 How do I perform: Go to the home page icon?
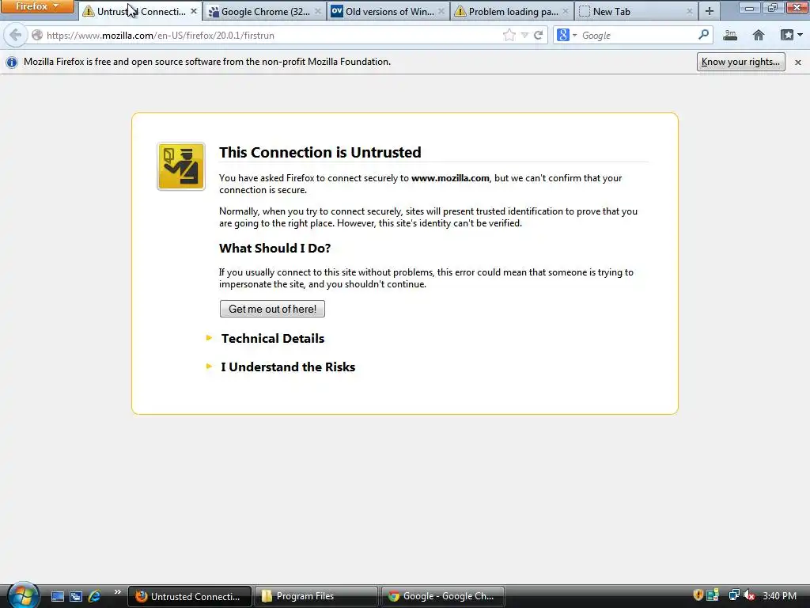pyautogui.click(x=759, y=35)
